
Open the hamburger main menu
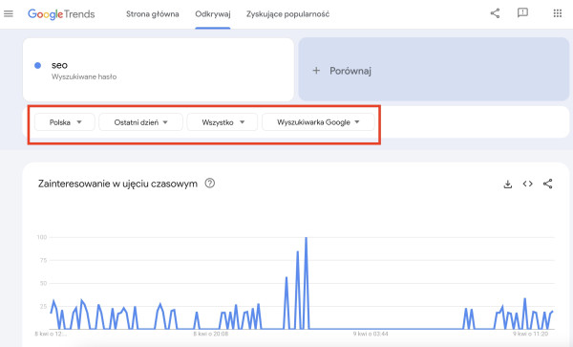click(9, 14)
